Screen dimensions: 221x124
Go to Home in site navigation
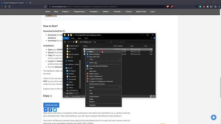point(48,12)
